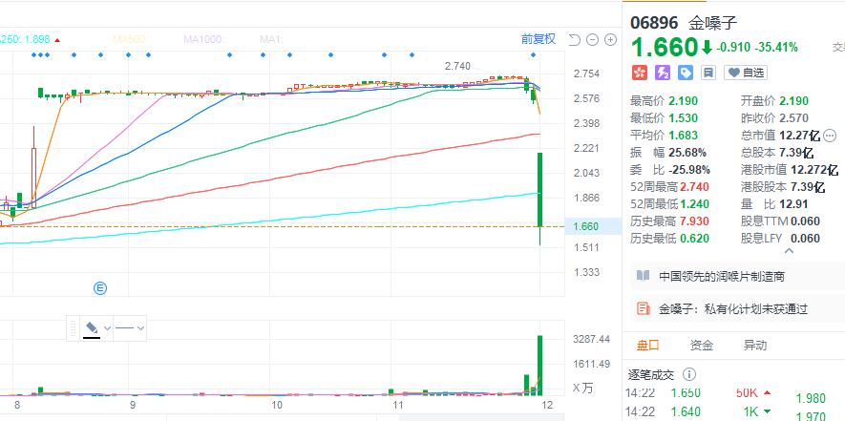Collapse the quote details chevron
This screenshot has height=421, width=845.
[x=789, y=251]
